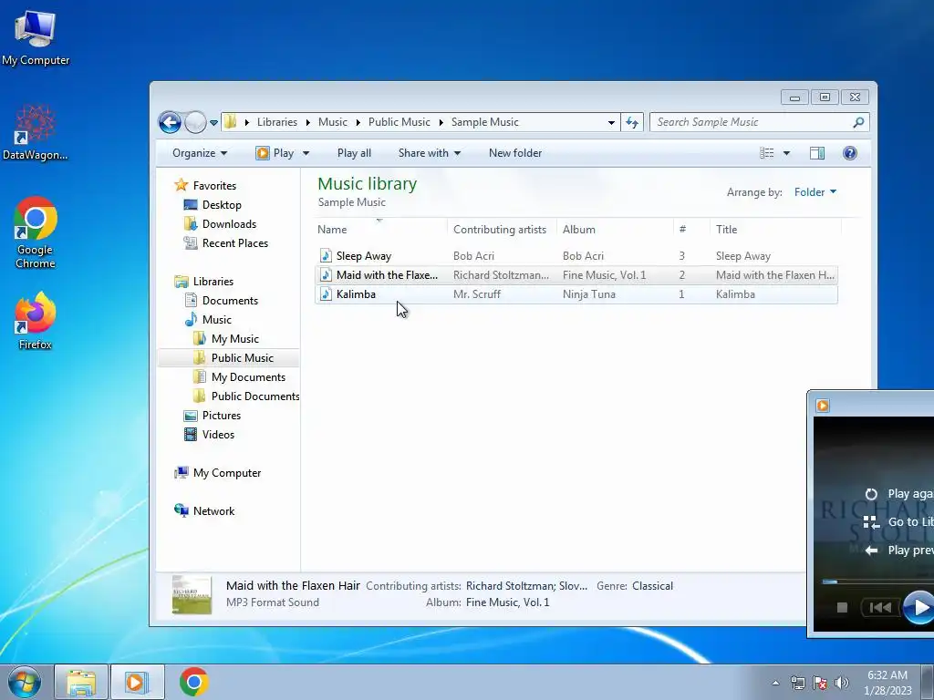Click the Windows Explorer taskbar icon
Screen dimensions: 934x700
[x=81, y=682]
